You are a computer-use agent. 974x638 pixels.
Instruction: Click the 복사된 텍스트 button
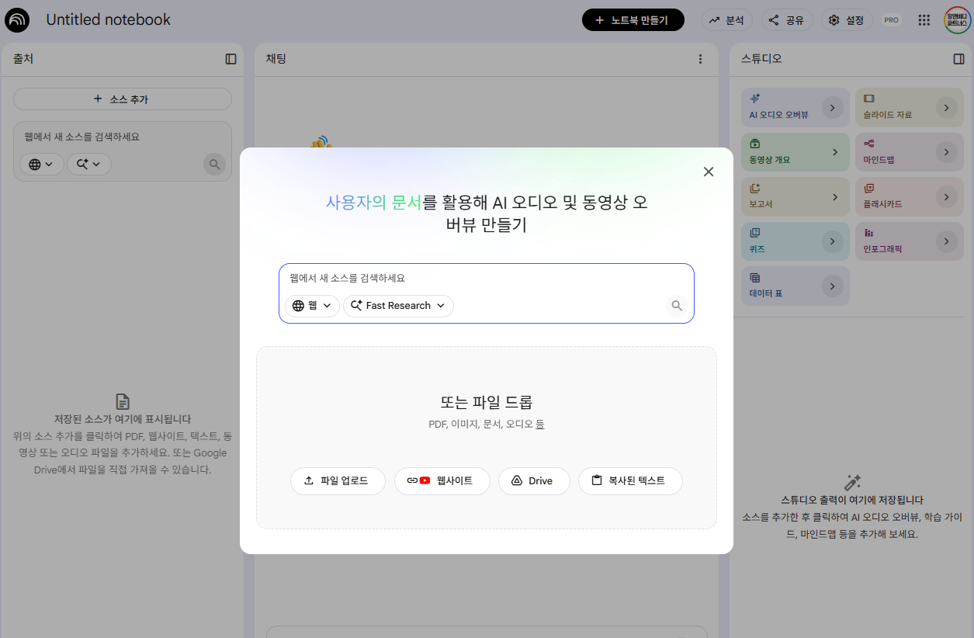click(630, 481)
